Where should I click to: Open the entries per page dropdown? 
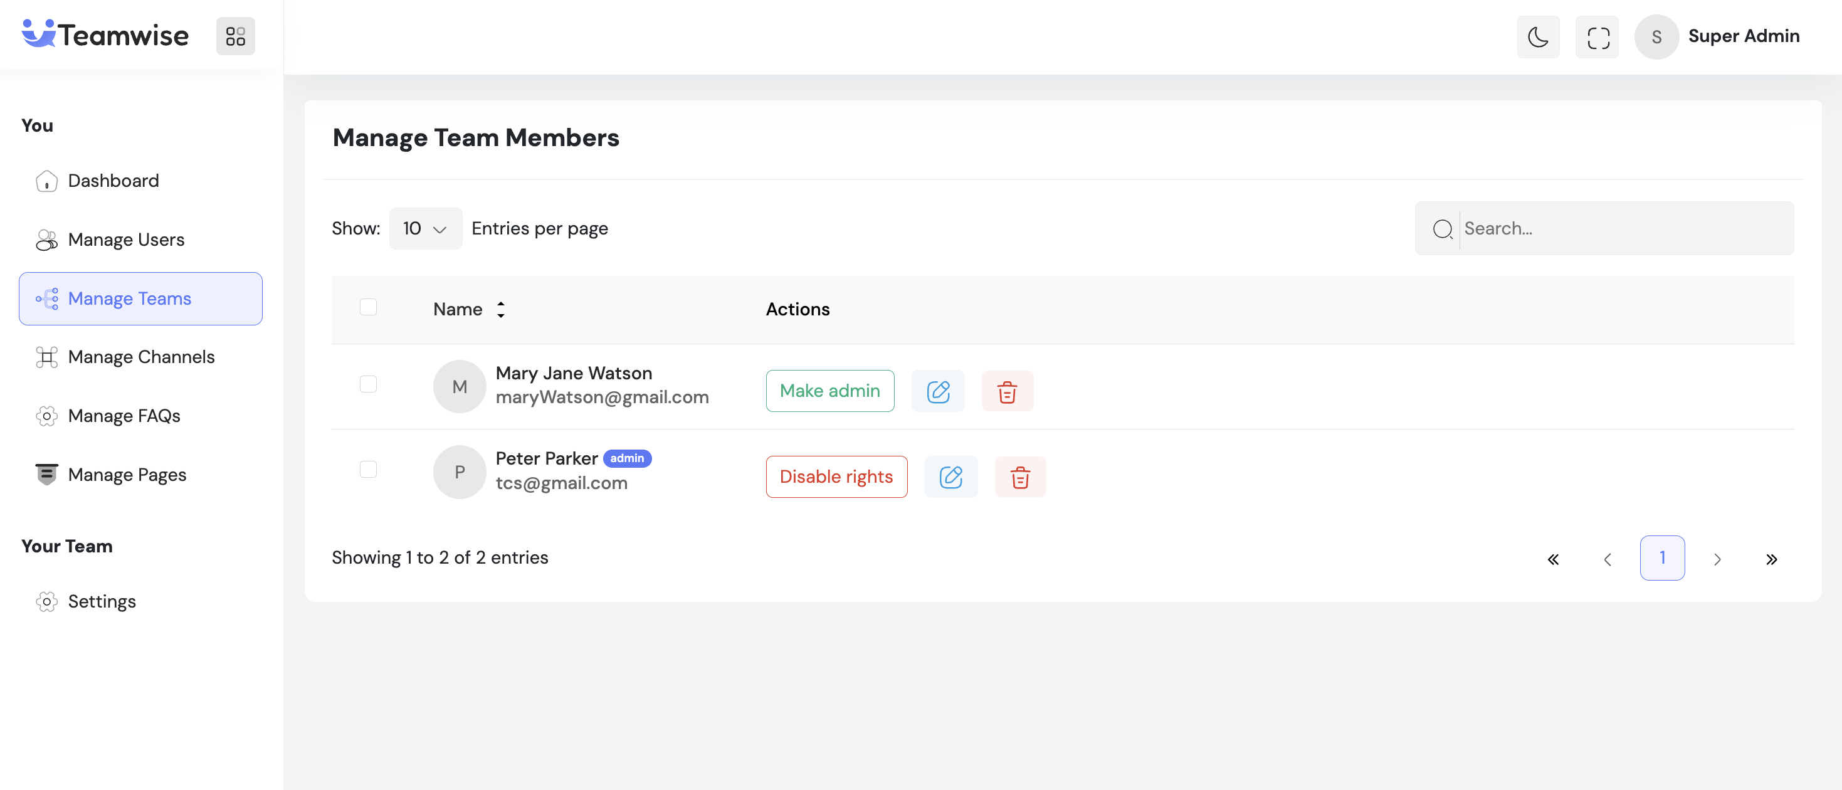[x=424, y=229]
